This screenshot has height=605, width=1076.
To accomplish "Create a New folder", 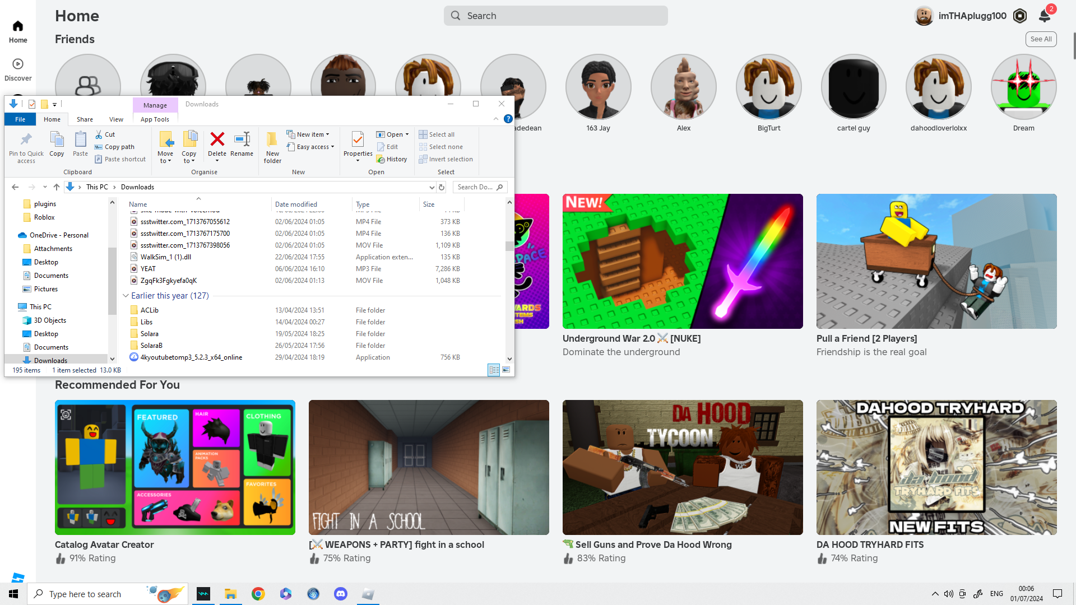I will click(272, 148).
